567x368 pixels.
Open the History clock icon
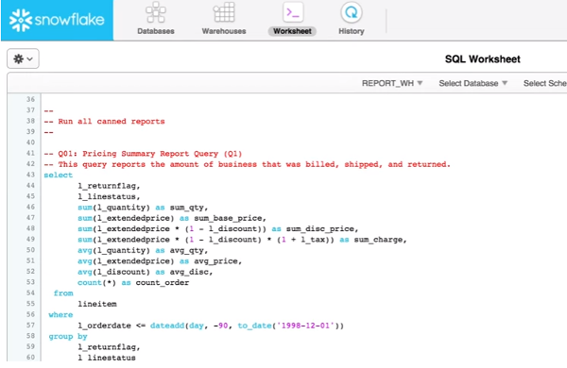[352, 12]
